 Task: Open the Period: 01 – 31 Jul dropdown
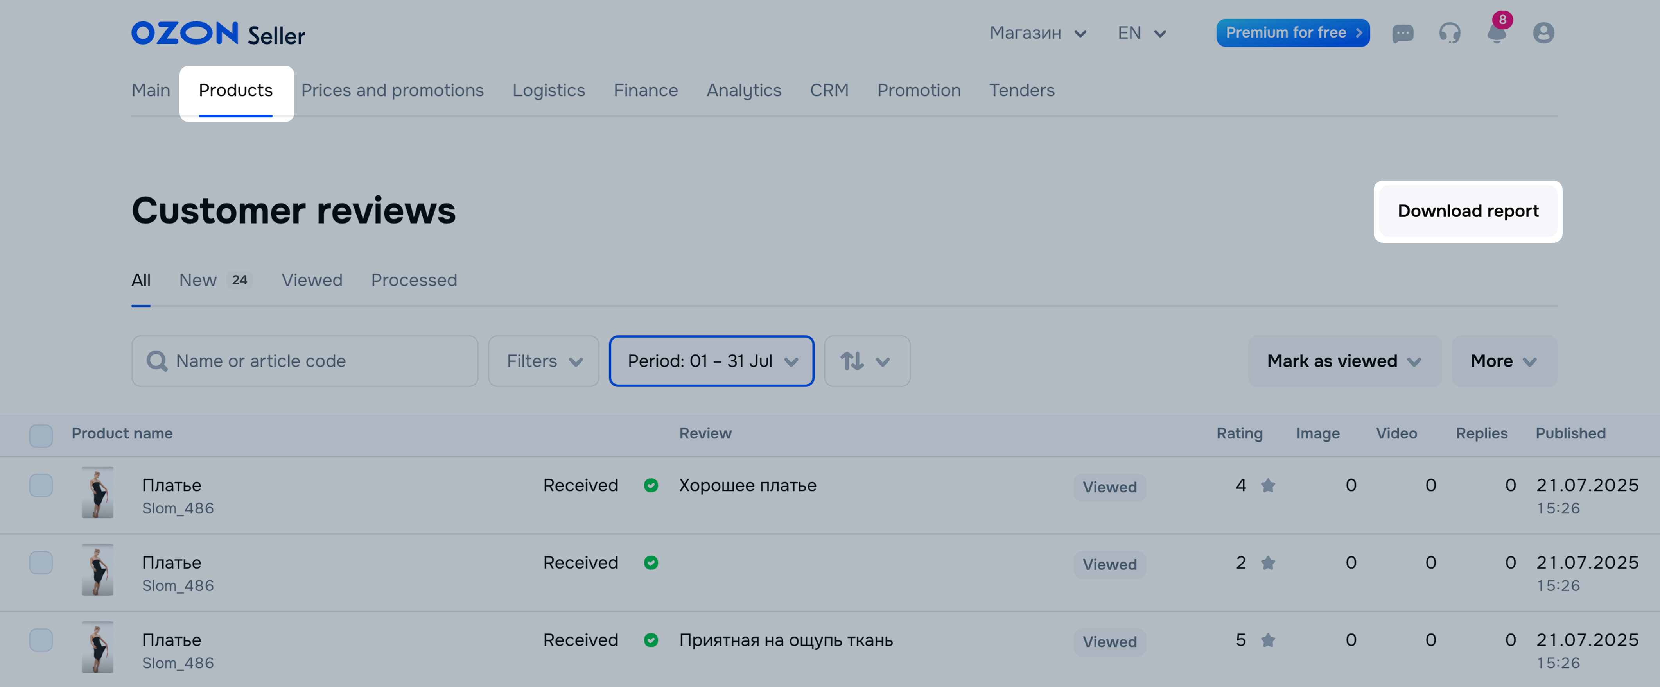click(x=711, y=361)
